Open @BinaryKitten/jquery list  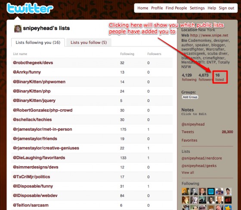pyautogui.click(x=34, y=101)
